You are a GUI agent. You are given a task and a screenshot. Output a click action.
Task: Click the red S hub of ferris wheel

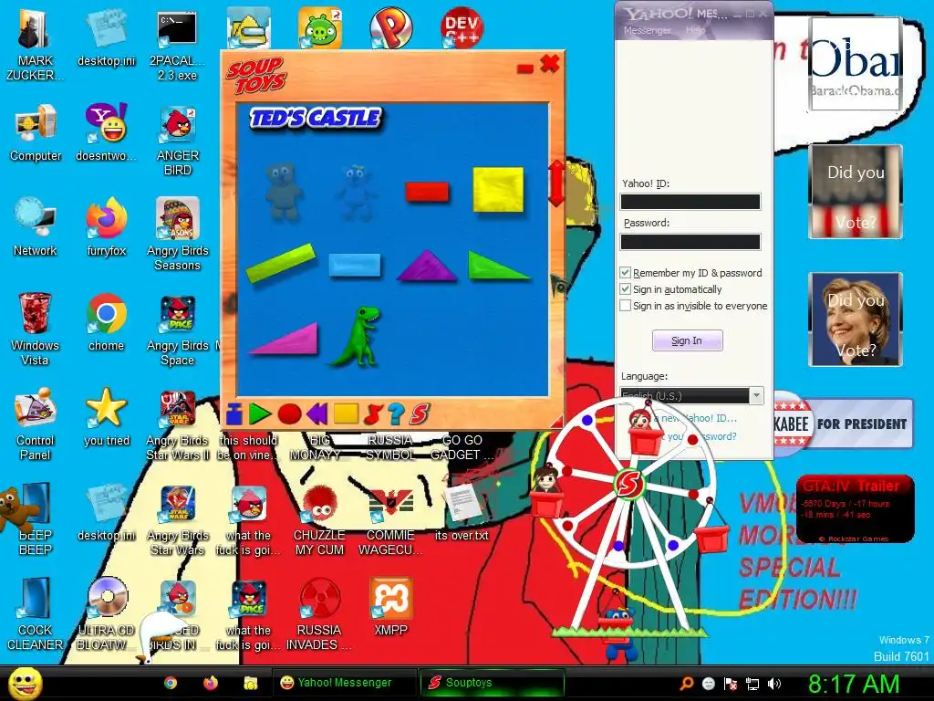pyautogui.click(x=629, y=483)
